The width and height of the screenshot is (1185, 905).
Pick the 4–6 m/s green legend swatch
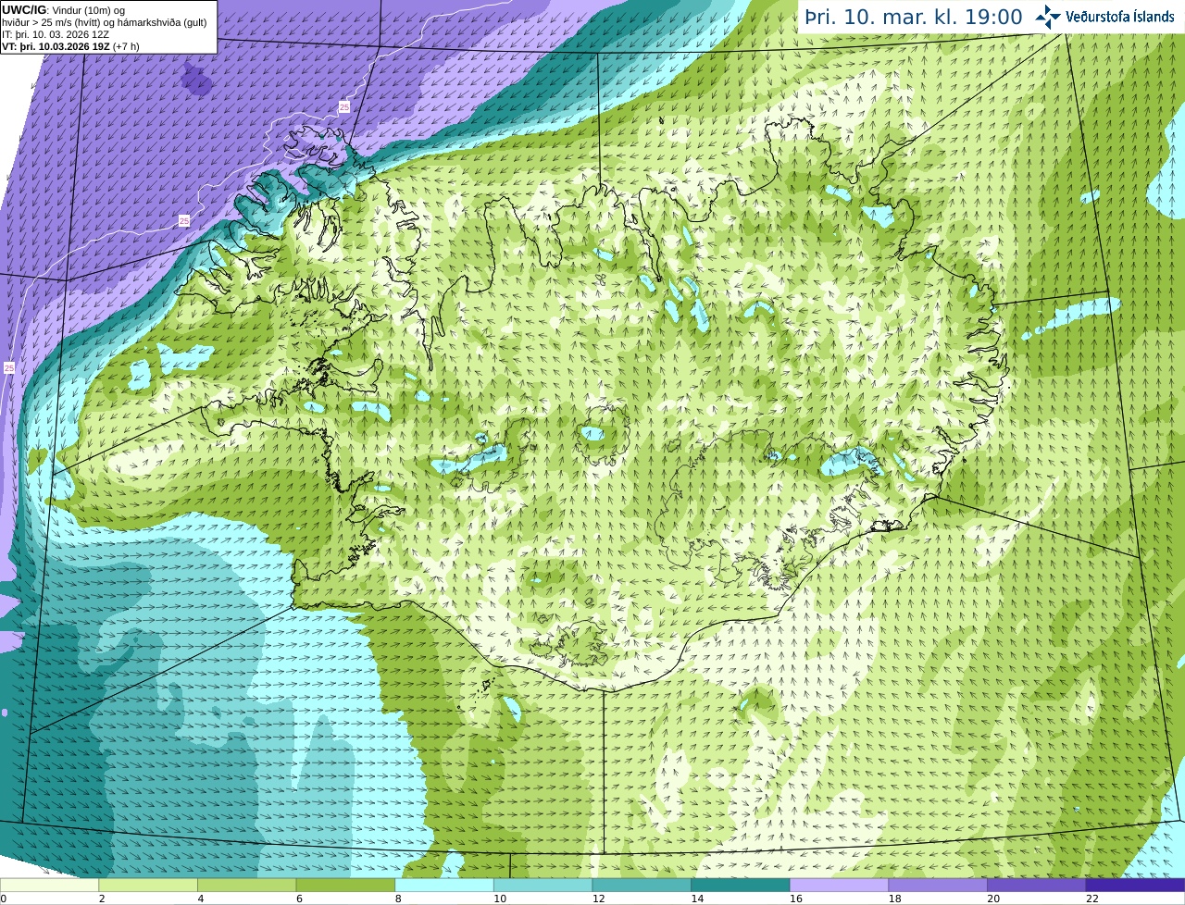pos(247,885)
